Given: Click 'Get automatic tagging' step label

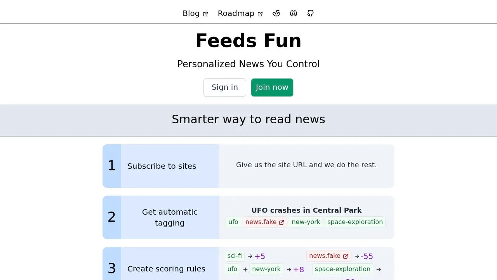Looking at the screenshot, I should (170, 217).
